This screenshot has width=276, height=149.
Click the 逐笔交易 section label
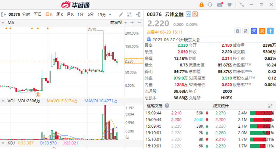[x=155, y=106]
